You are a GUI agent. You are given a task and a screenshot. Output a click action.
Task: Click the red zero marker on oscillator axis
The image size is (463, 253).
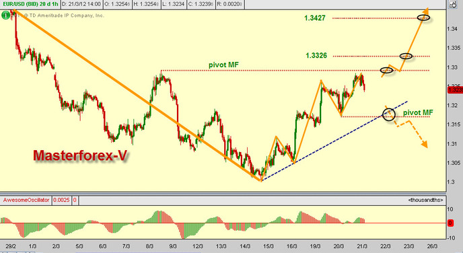tap(450, 223)
